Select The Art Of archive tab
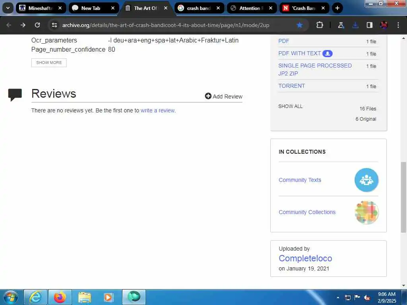The width and height of the screenshot is (407, 305). click(146, 8)
